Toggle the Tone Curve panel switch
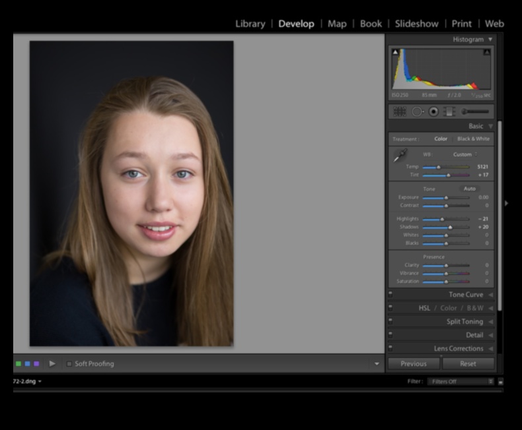The image size is (522, 430). pos(391,294)
